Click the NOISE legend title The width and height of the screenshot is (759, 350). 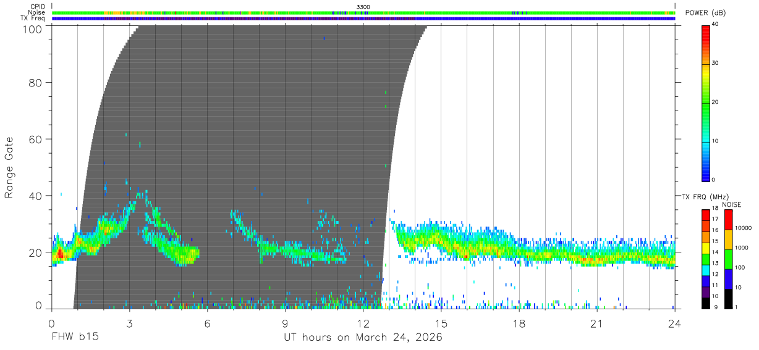tap(731, 204)
